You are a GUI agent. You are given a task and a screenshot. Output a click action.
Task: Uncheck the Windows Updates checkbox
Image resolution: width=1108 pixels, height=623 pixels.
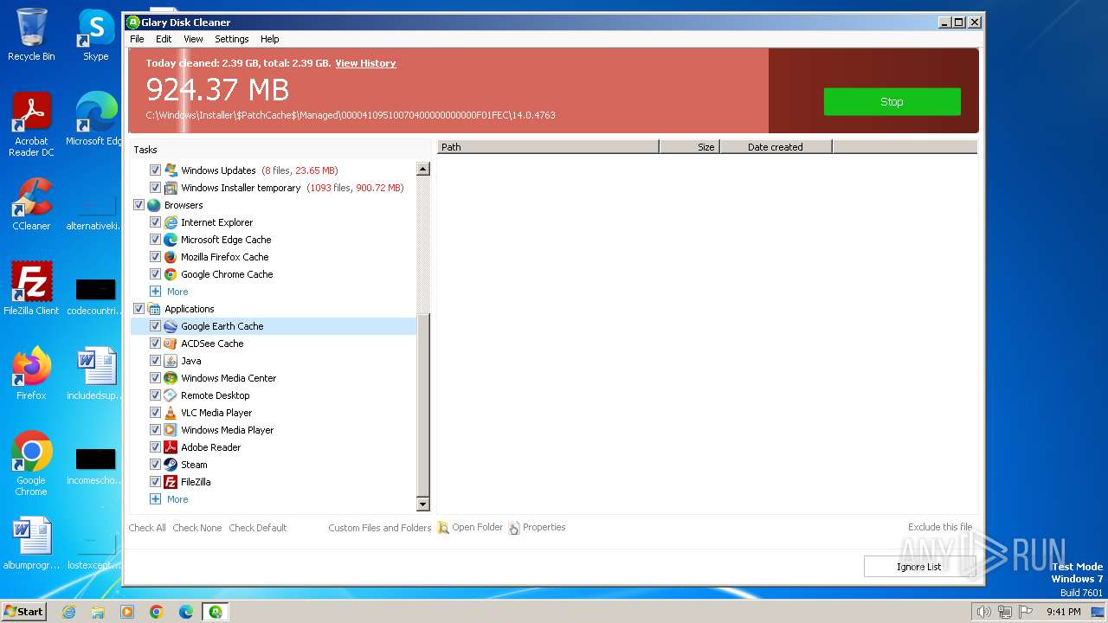tap(156, 170)
